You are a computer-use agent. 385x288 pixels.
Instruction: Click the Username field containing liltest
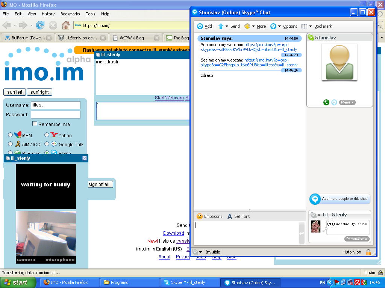coord(56,105)
